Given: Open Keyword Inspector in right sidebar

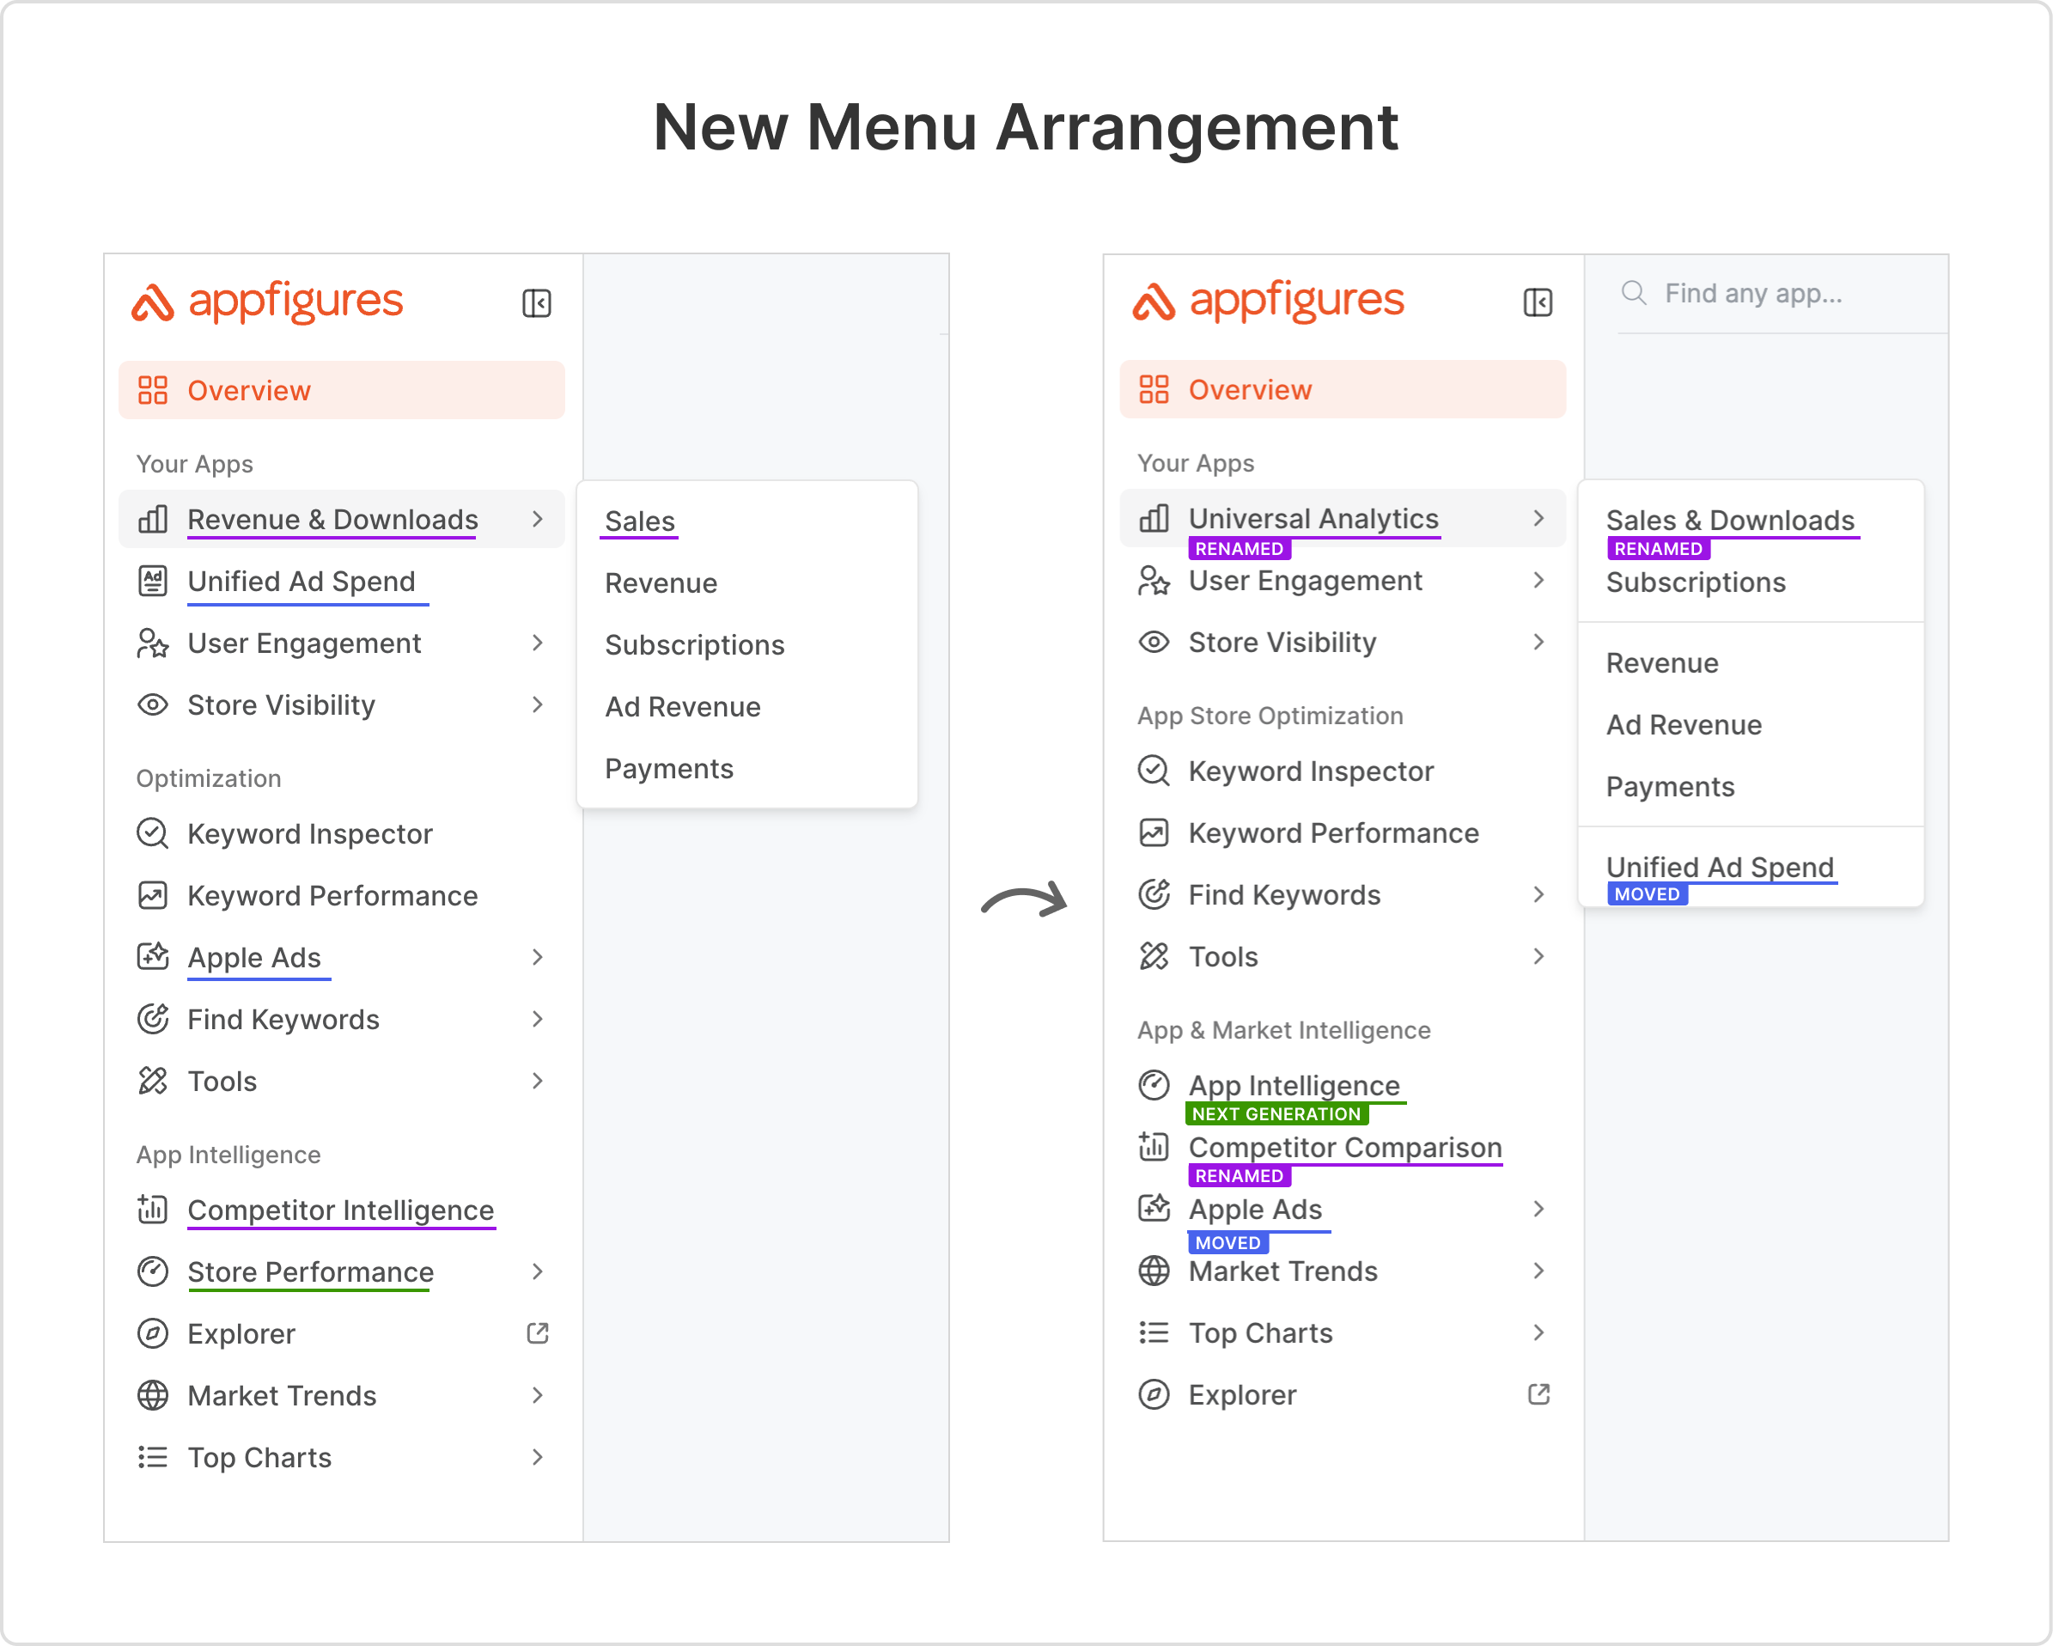Looking at the screenshot, I should point(1310,771).
